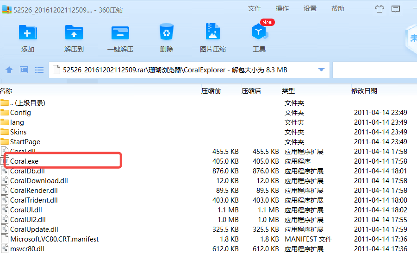Expand the archive path dropdown arrow
The image size is (417, 261).
pos(321,70)
